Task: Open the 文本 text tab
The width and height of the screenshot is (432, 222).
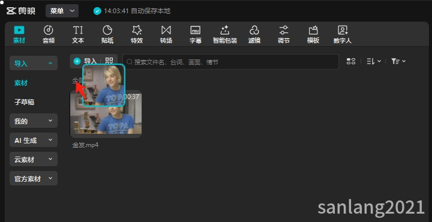Action: (78, 34)
